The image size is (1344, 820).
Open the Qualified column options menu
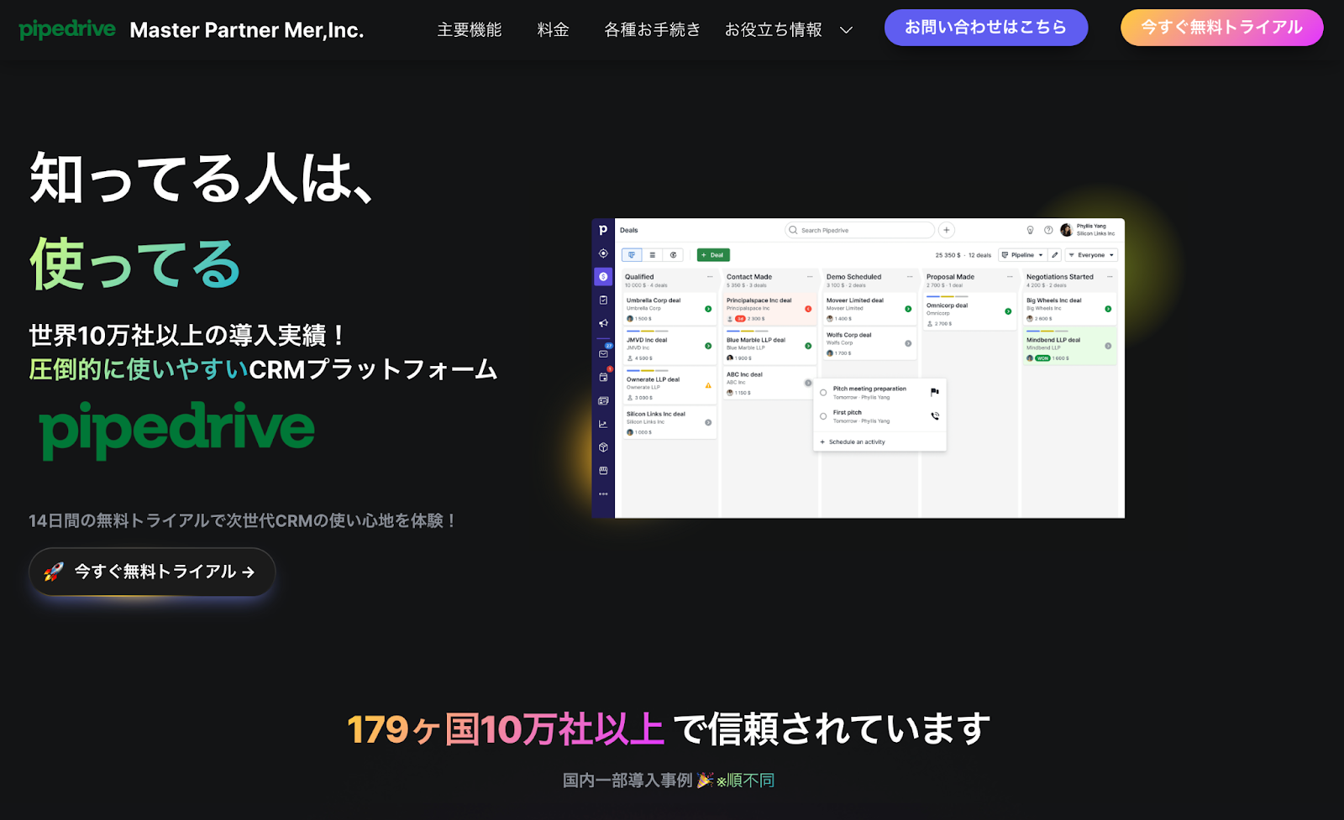click(x=710, y=277)
